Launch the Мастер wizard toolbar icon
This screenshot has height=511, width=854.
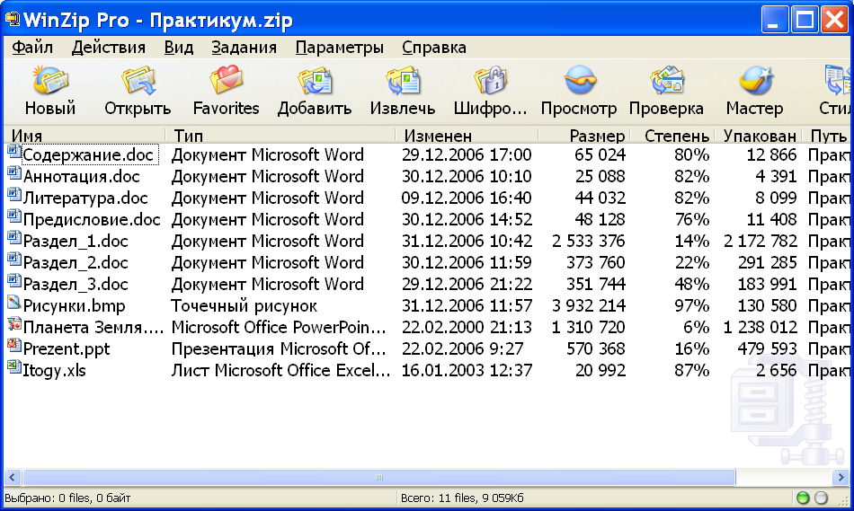point(755,81)
